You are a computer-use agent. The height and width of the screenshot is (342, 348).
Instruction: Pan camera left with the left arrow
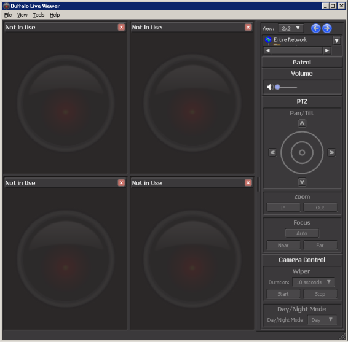tap(272, 152)
